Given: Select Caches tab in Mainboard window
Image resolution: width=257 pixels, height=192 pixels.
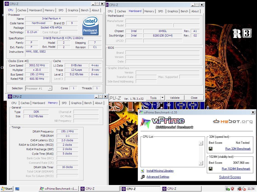Looking at the screenshot, I should click(x=121, y=11).
